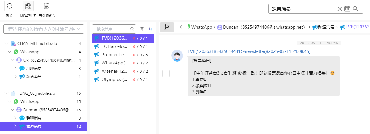
Task: Select Duncan's 群聊消息 row labelled 3
Action: 44,118
